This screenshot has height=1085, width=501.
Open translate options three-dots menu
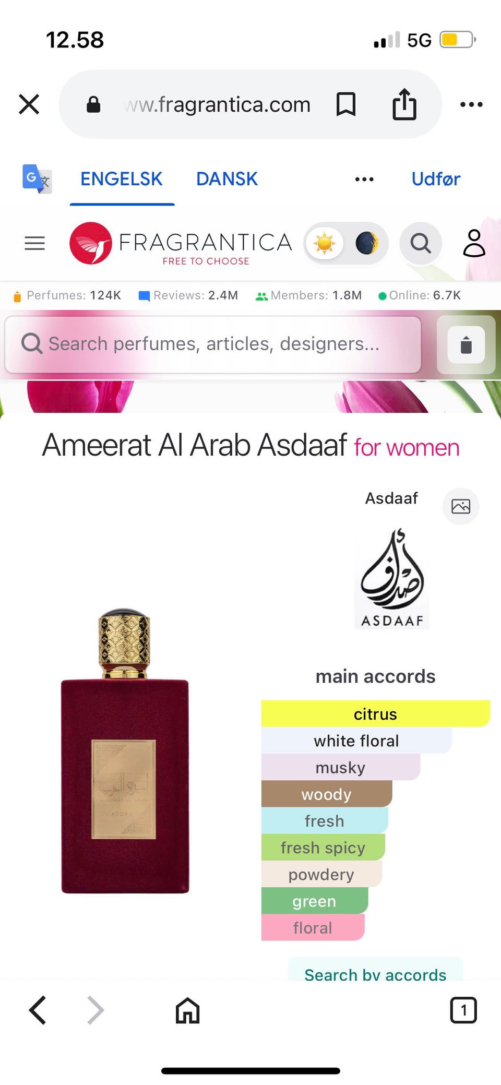pyautogui.click(x=364, y=179)
